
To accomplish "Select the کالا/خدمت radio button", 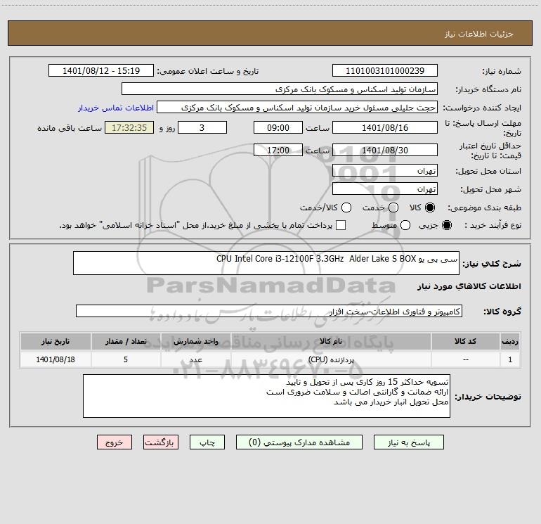I will pos(346,207).
